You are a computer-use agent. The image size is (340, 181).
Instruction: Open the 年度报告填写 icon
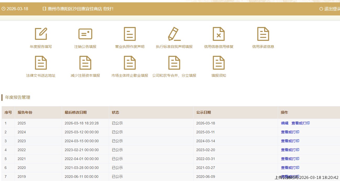pyautogui.click(x=41, y=34)
